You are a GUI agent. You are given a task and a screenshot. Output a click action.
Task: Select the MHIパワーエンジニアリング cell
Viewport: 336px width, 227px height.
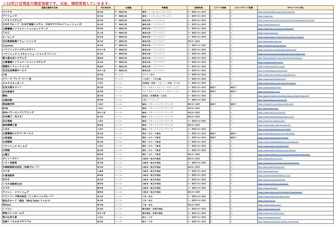tap(49, 113)
